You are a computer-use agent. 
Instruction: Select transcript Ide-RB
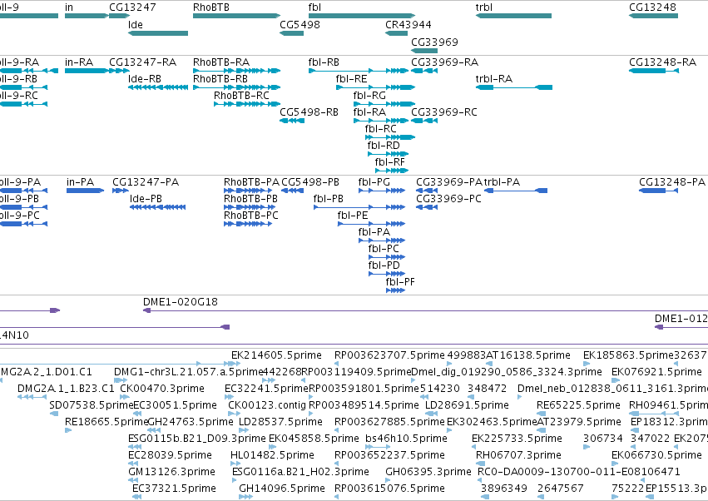pos(157,87)
